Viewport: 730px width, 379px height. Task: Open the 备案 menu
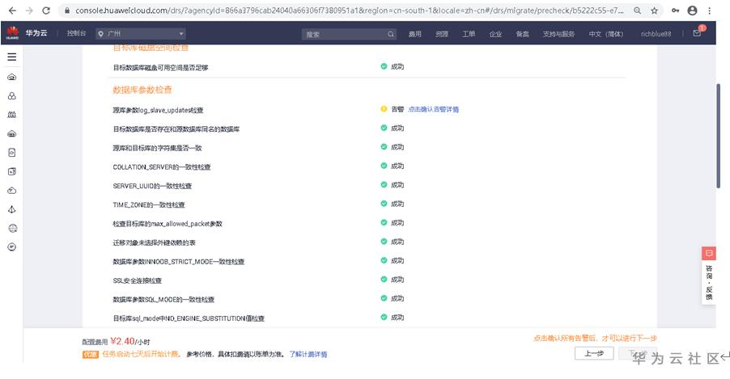click(522, 34)
